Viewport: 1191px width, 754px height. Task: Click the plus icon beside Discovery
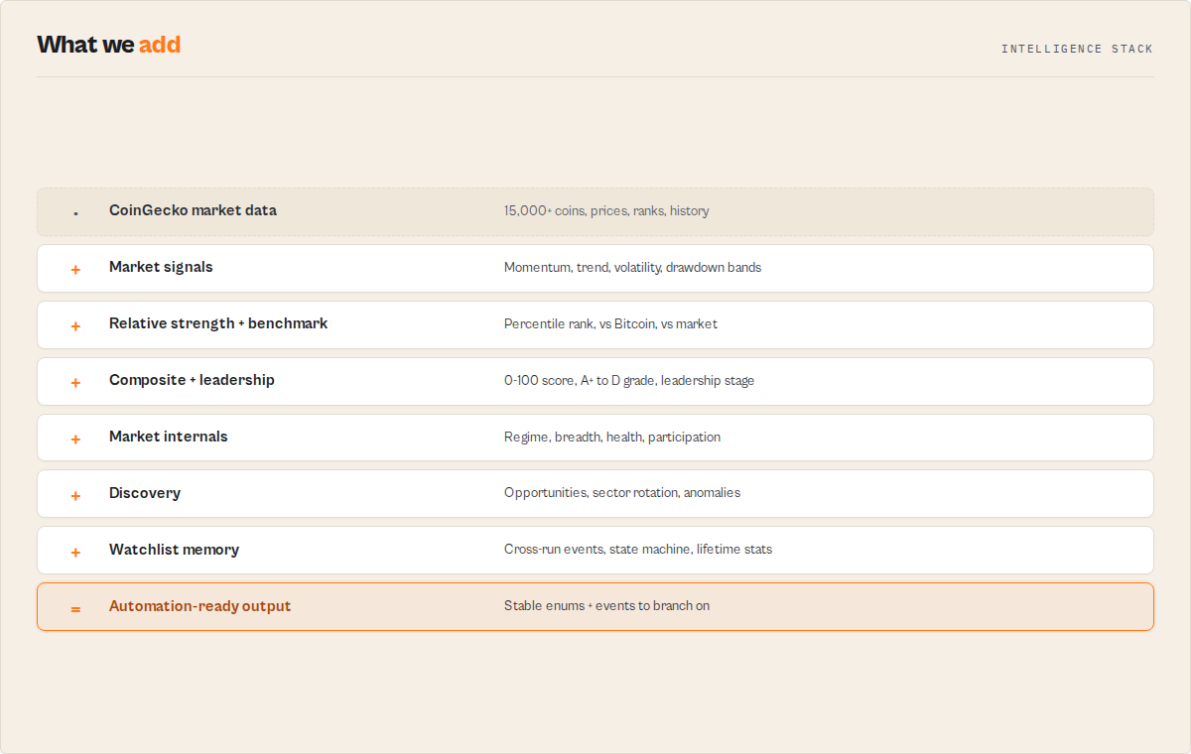coord(75,495)
